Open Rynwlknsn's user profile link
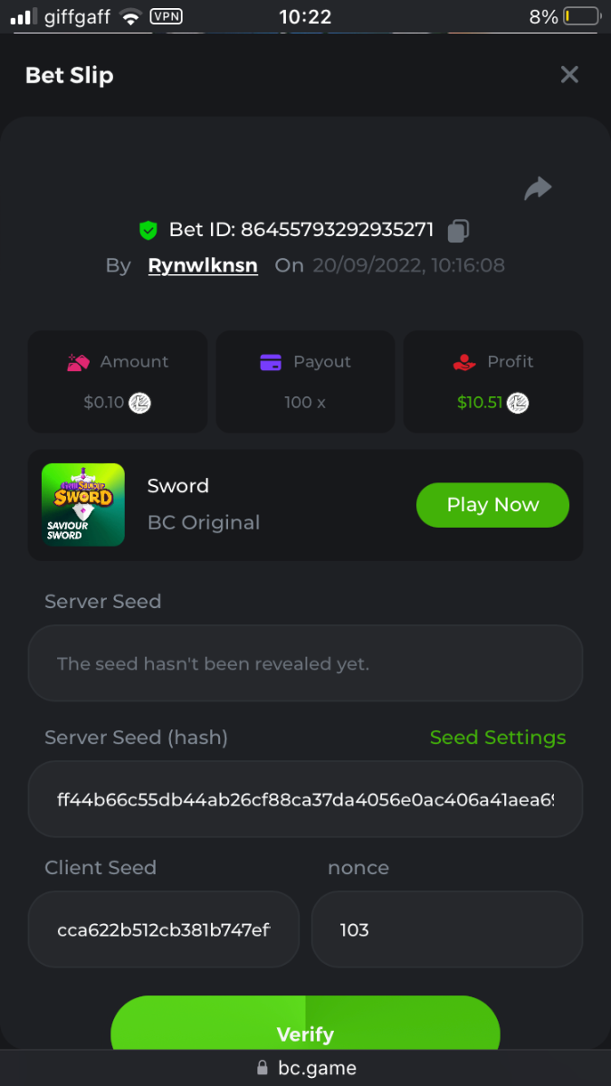 tap(203, 266)
